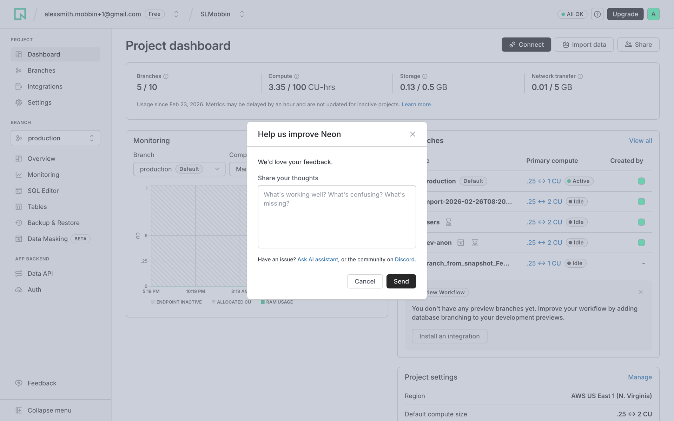
Task: Open the Ask AI assistant link
Action: tap(318, 259)
